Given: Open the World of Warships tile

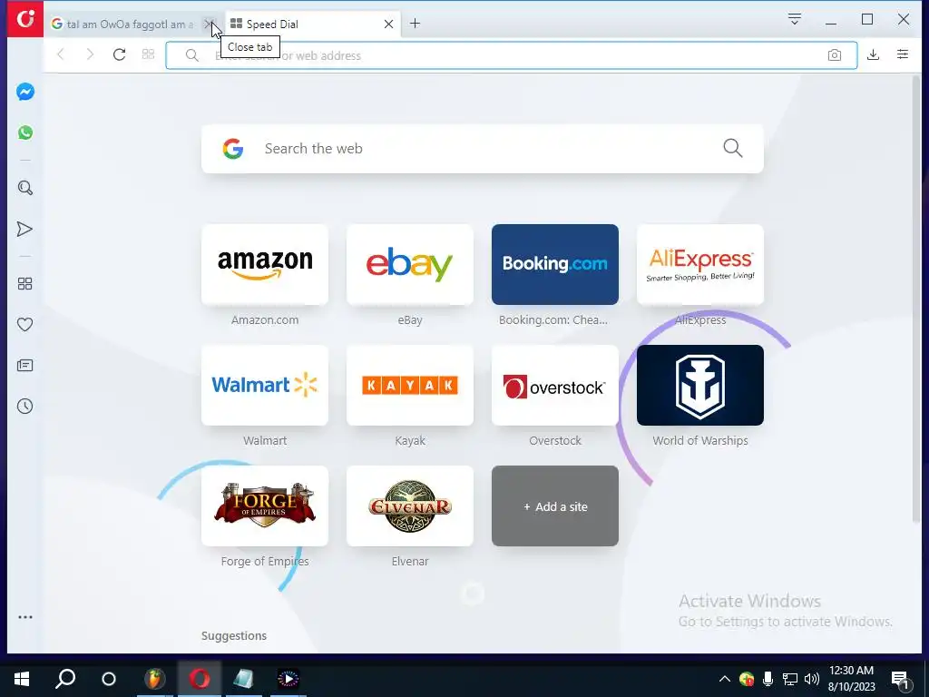Looking at the screenshot, I should (x=700, y=385).
